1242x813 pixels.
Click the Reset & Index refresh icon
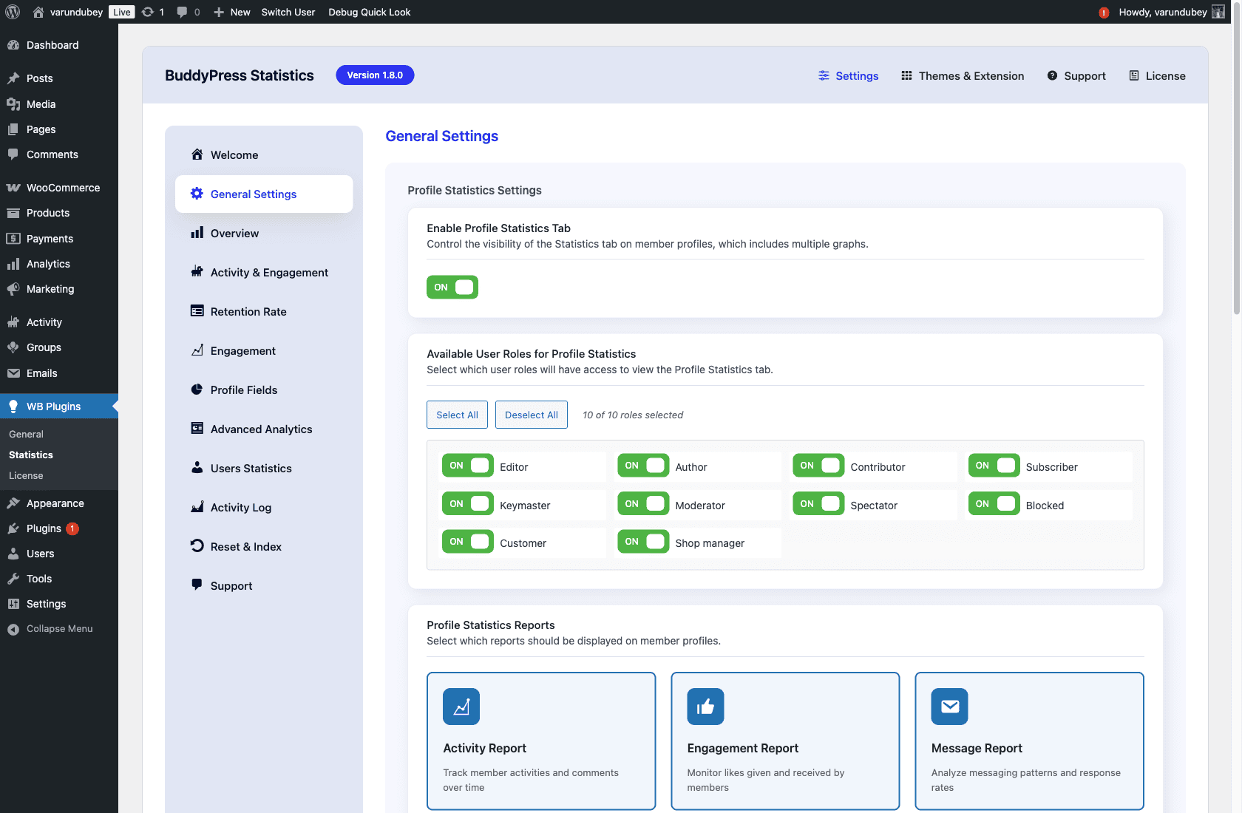tap(197, 546)
